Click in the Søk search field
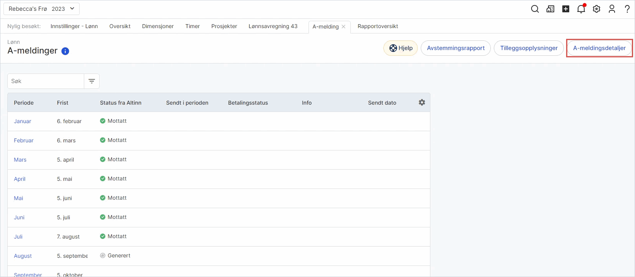 [x=46, y=81]
